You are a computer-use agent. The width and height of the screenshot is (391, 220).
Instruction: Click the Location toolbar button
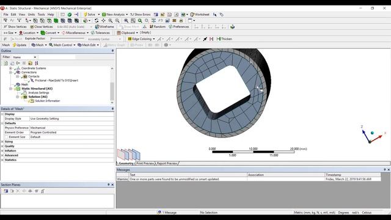click(x=29, y=32)
